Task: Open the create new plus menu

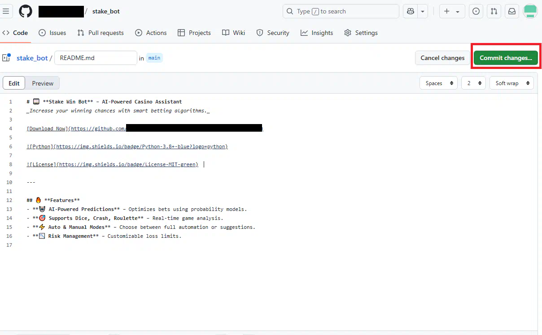Action: click(452, 12)
